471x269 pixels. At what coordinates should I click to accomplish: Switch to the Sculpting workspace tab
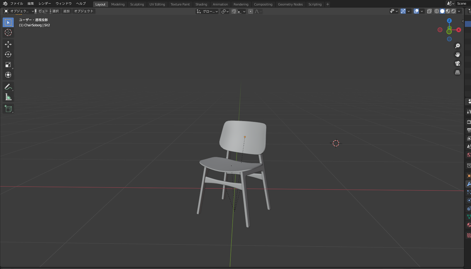coord(137,4)
